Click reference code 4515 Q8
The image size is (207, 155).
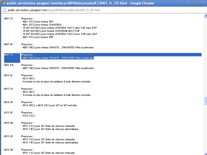pyautogui.click(x=9, y=150)
